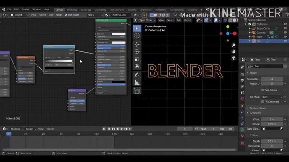
Task: Enable the Fast Editing checkbox
Action: coord(262,90)
